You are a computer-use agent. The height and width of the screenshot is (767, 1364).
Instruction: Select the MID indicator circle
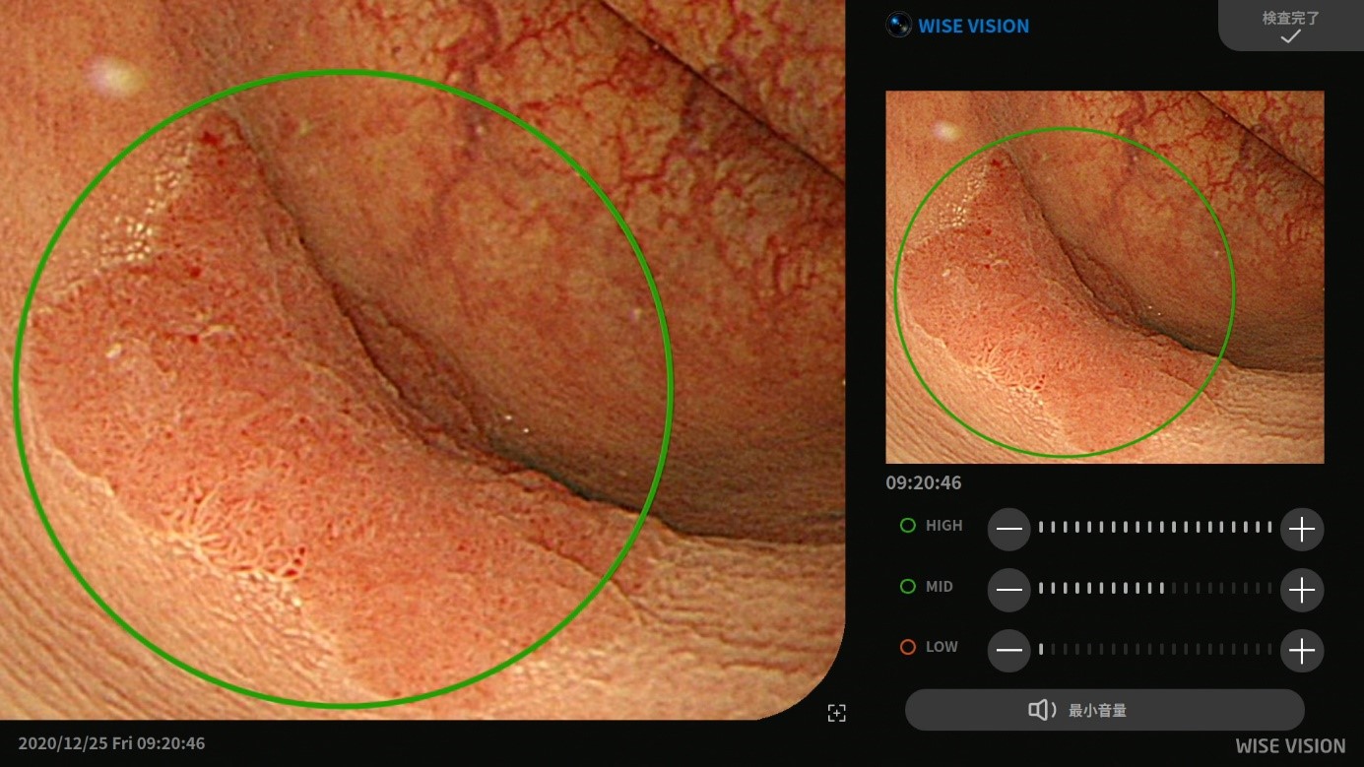coord(908,587)
